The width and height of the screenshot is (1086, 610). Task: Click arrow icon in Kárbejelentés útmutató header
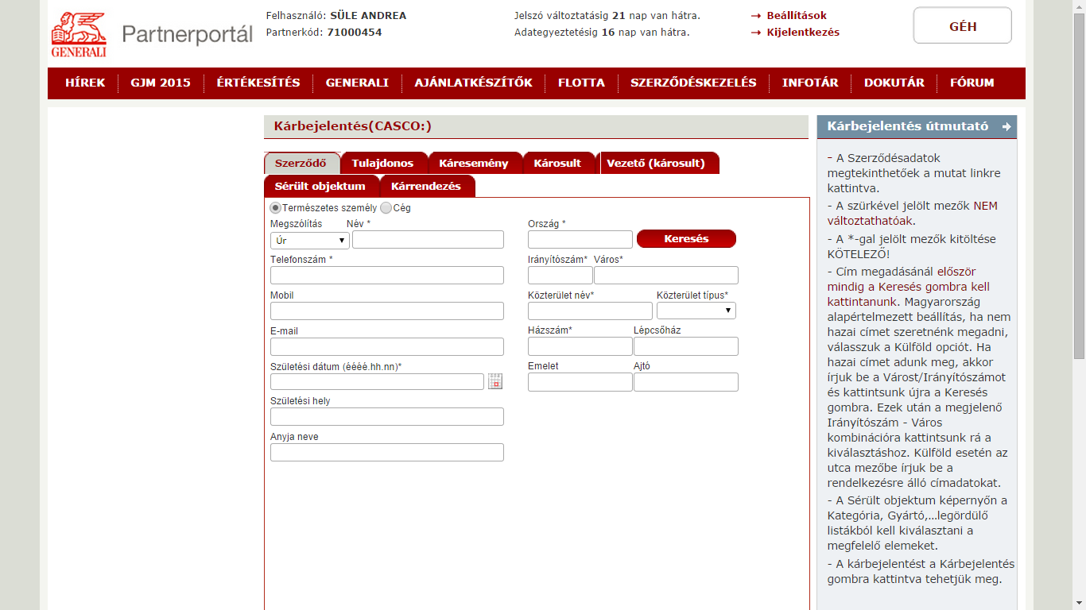point(1006,126)
